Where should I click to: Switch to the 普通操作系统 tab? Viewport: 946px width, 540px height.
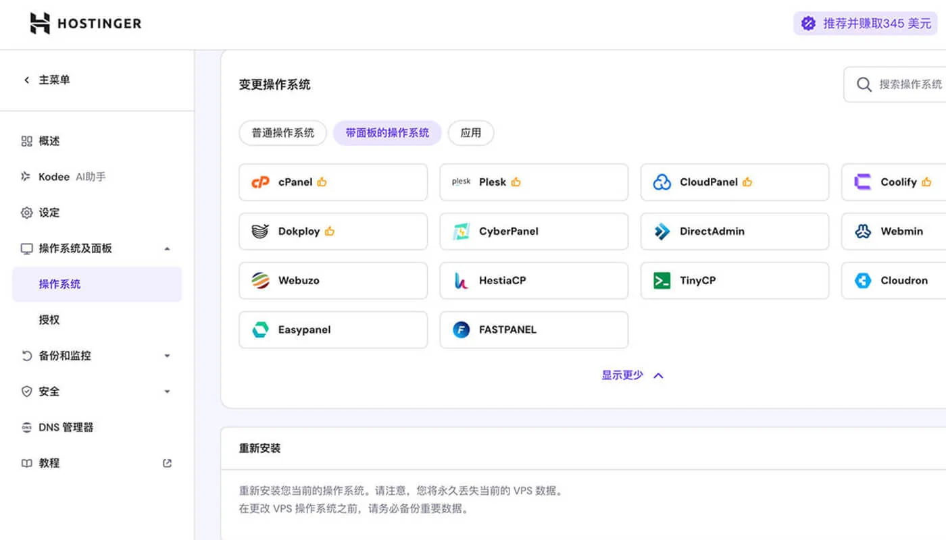[x=282, y=133]
